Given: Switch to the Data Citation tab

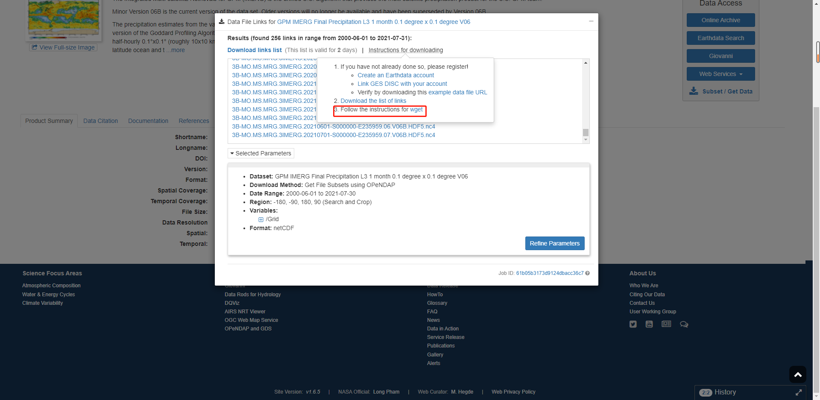Looking at the screenshot, I should 100,121.
